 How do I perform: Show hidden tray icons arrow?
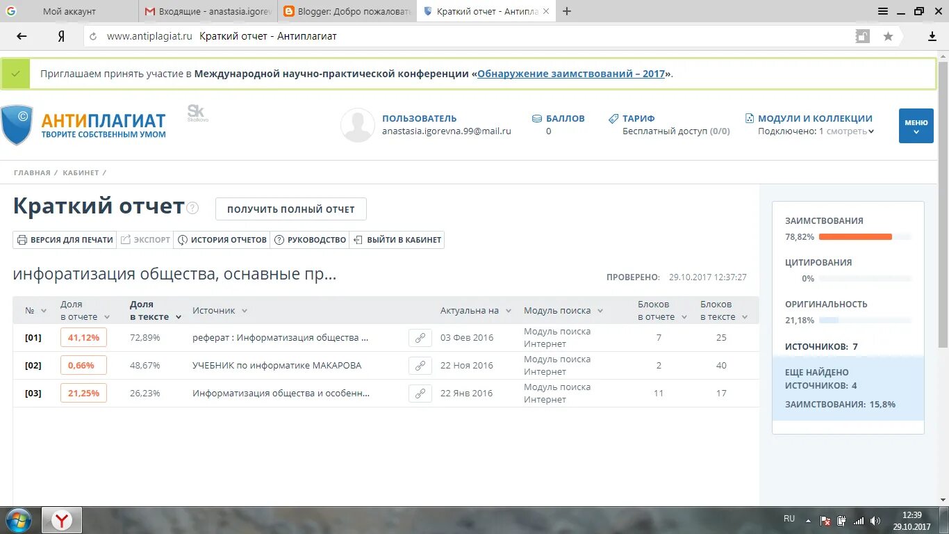808,519
